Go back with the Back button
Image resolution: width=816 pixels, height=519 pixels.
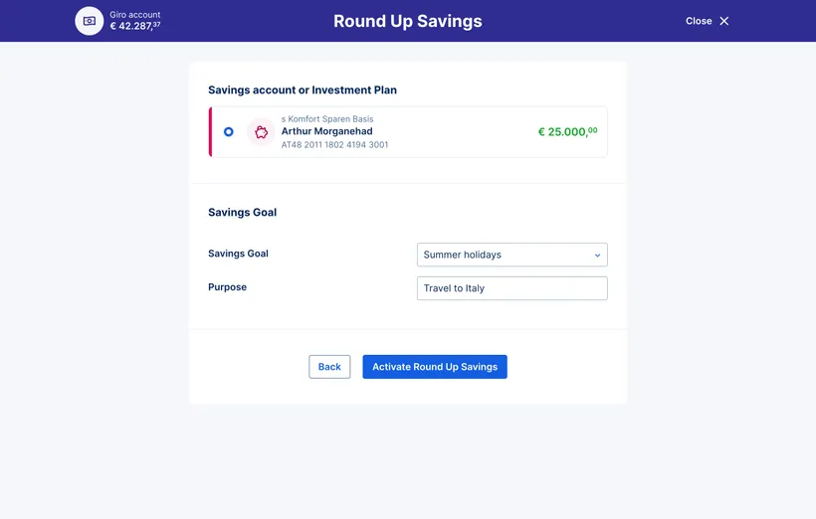coord(329,367)
